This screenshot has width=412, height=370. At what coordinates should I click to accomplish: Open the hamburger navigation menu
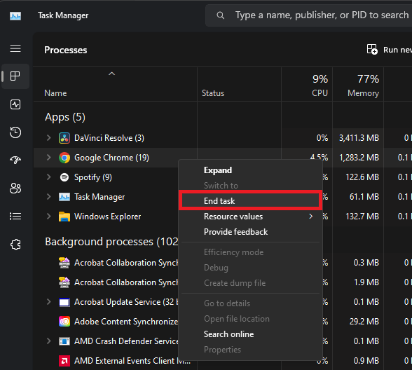15,48
